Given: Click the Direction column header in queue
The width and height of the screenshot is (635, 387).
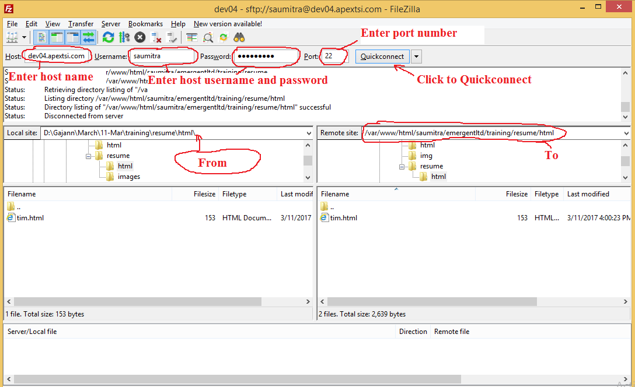Looking at the screenshot, I should click(x=413, y=332).
